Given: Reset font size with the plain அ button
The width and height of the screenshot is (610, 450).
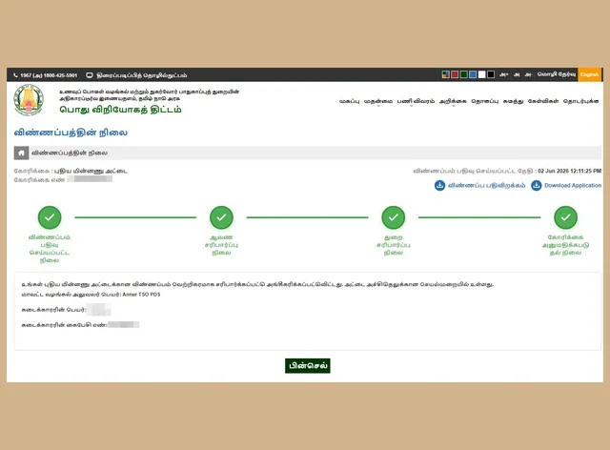Looking at the screenshot, I should [x=517, y=74].
